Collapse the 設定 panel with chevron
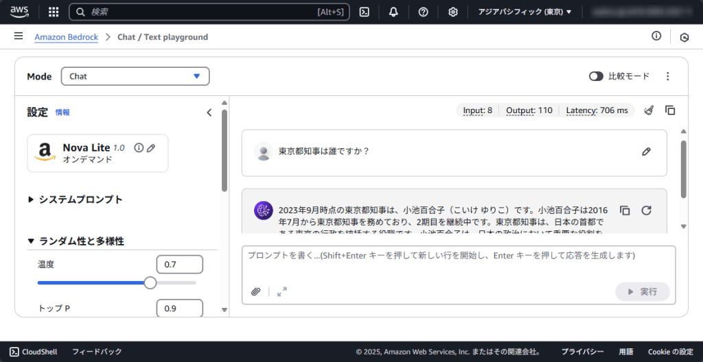The width and height of the screenshot is (703, 362). point(209,112)
